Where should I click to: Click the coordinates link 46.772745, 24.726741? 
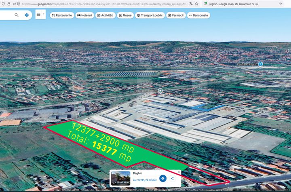click(145, 180)
